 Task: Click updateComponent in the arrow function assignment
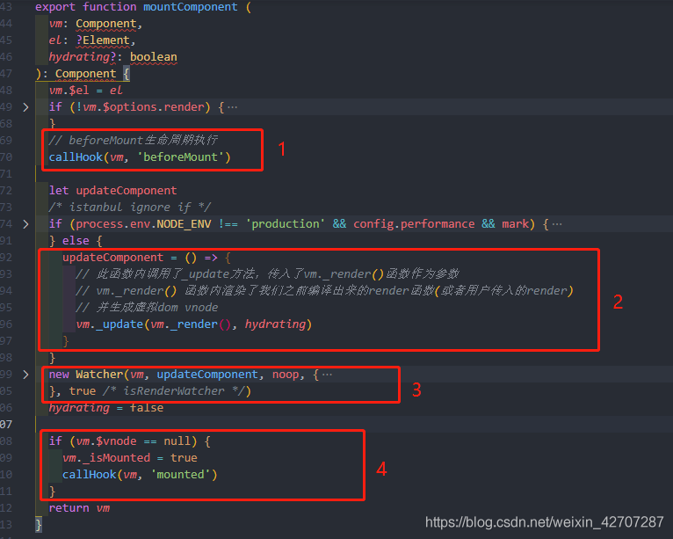pyautogui.click(x=112, y=258)
